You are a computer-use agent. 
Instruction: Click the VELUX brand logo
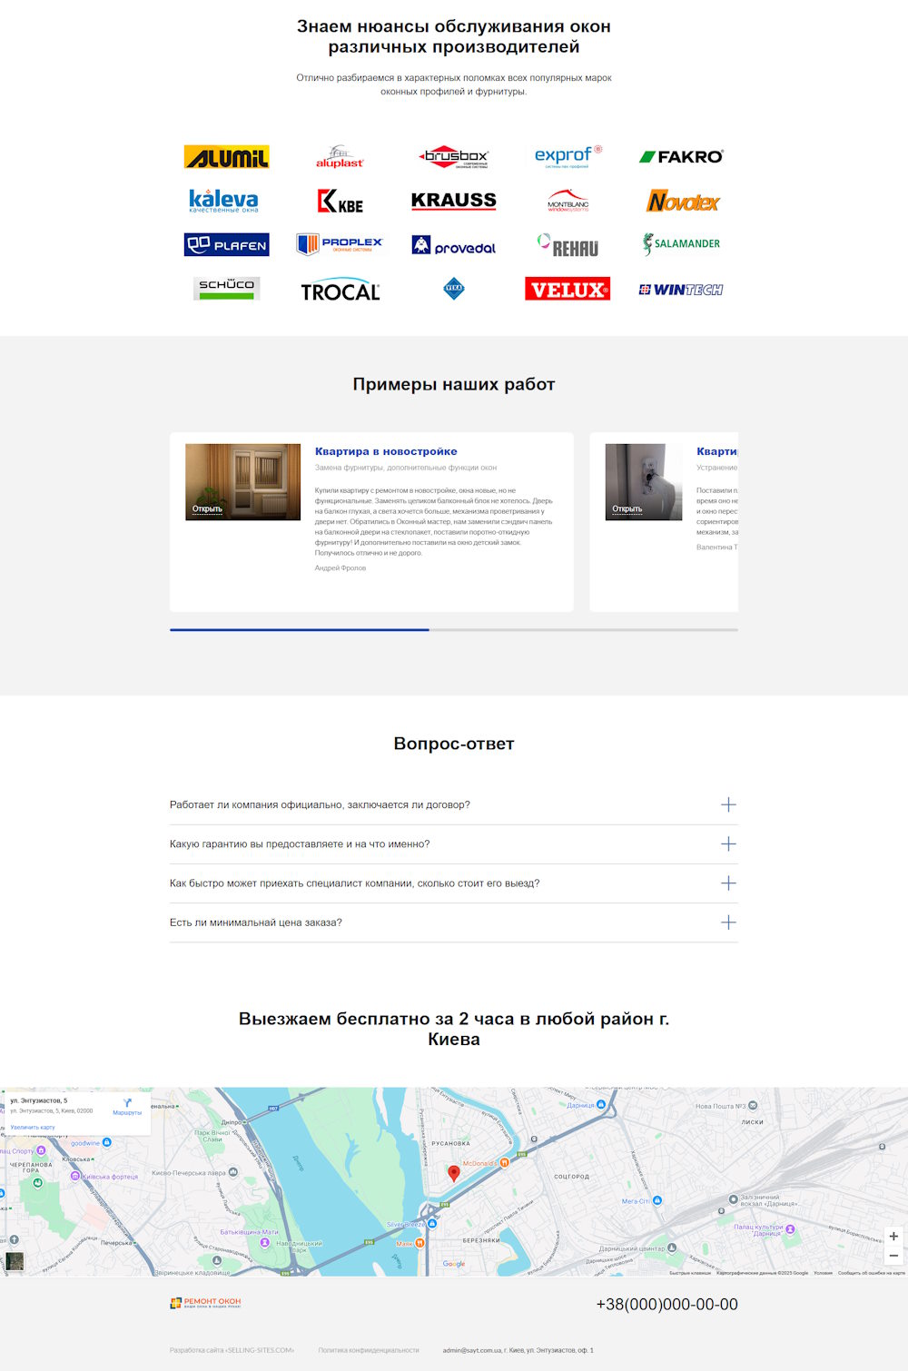click(x=567, y=289)
